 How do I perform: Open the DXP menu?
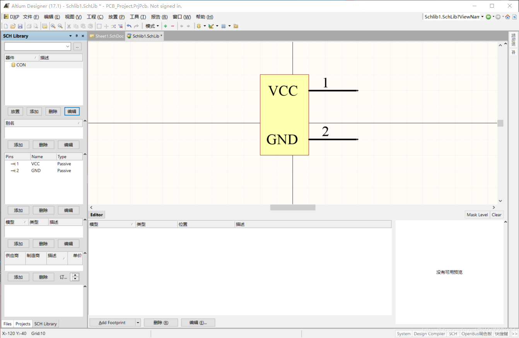point(12,17)
